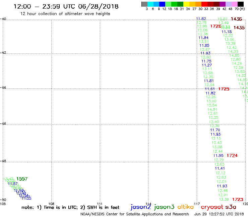Click the jason2 satellite label
Screen dimensions: 248x217
click(141, 207)
